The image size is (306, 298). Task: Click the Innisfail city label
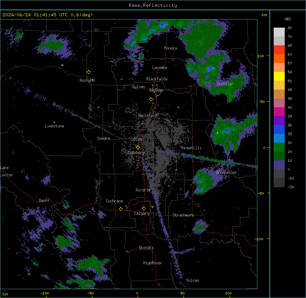pos(147,115)
